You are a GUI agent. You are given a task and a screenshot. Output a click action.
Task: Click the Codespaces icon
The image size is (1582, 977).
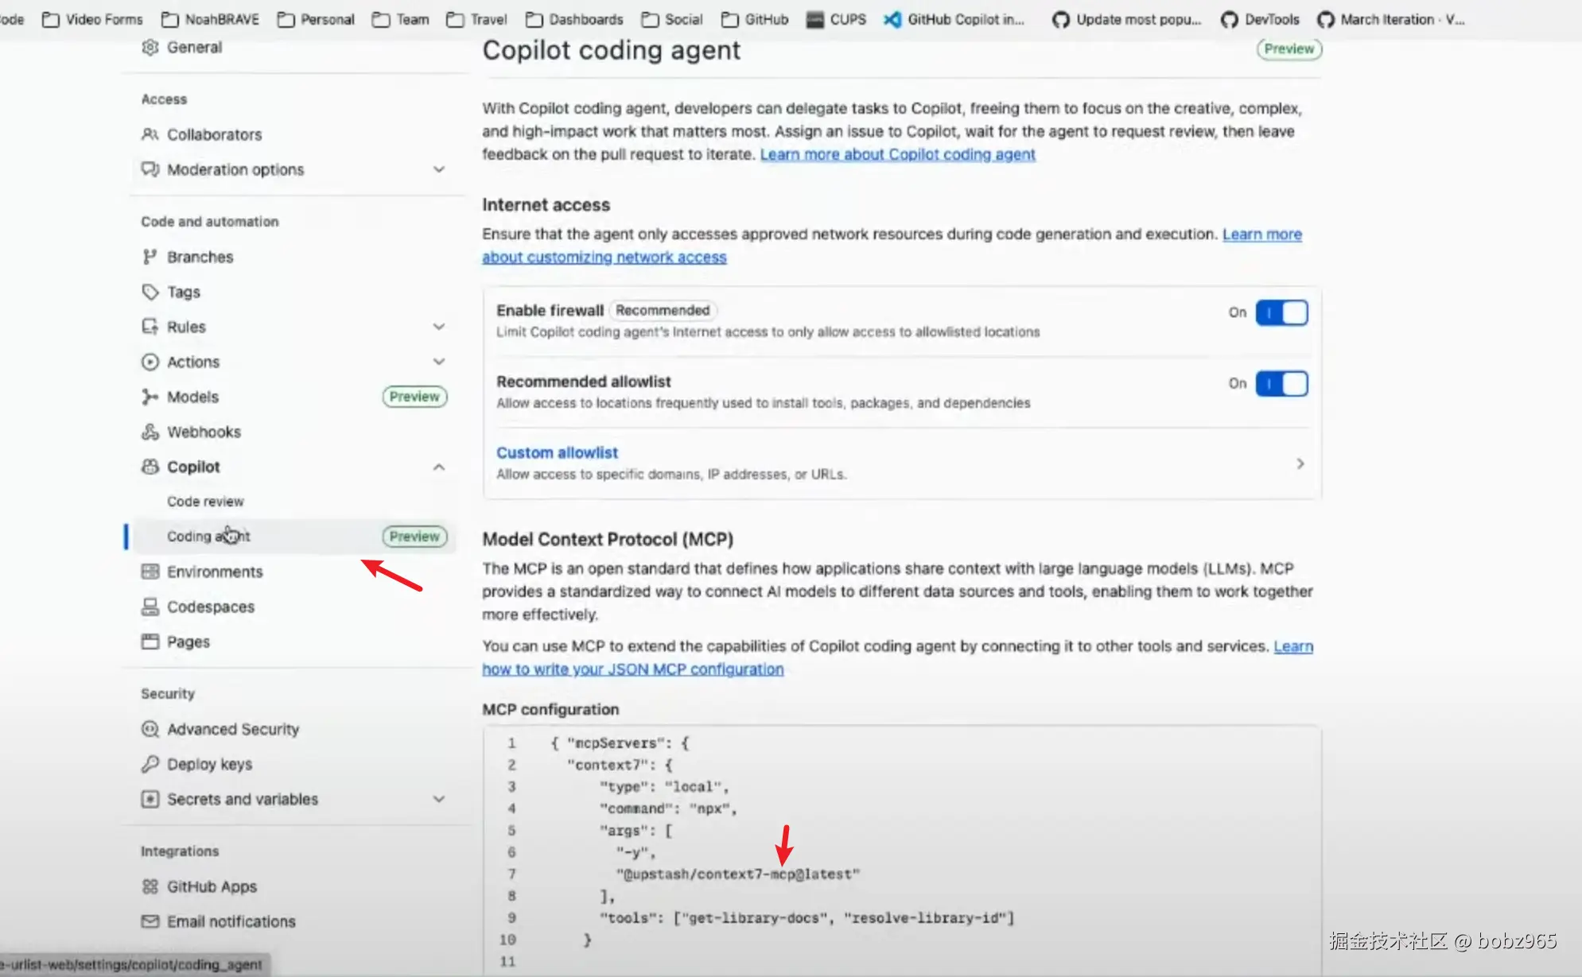click(x=150, y=607)
